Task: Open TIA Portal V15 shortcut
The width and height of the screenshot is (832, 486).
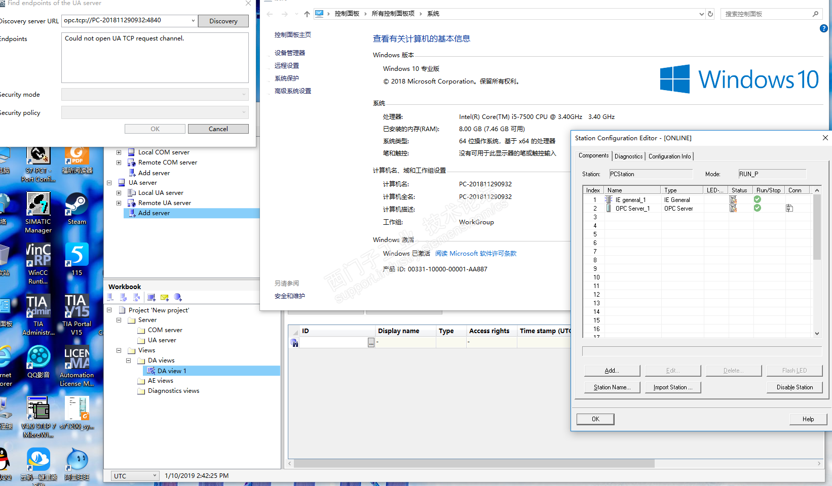Action: pyautogui.click(x=77, y=314)
